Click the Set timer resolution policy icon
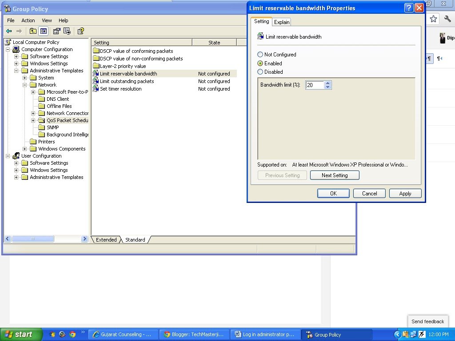This screenshot has height=341, width=455. pyautogui.click(x=96, y=89)
